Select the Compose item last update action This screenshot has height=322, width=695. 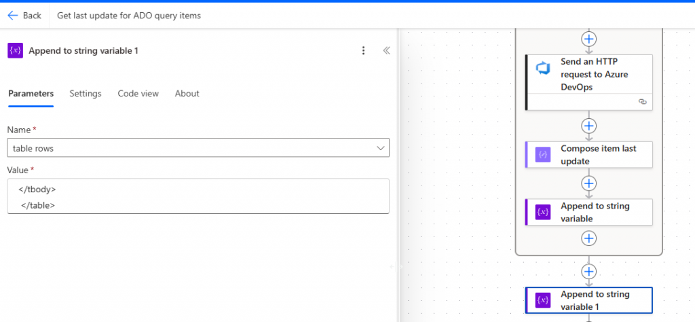click(x=598, y=155)
